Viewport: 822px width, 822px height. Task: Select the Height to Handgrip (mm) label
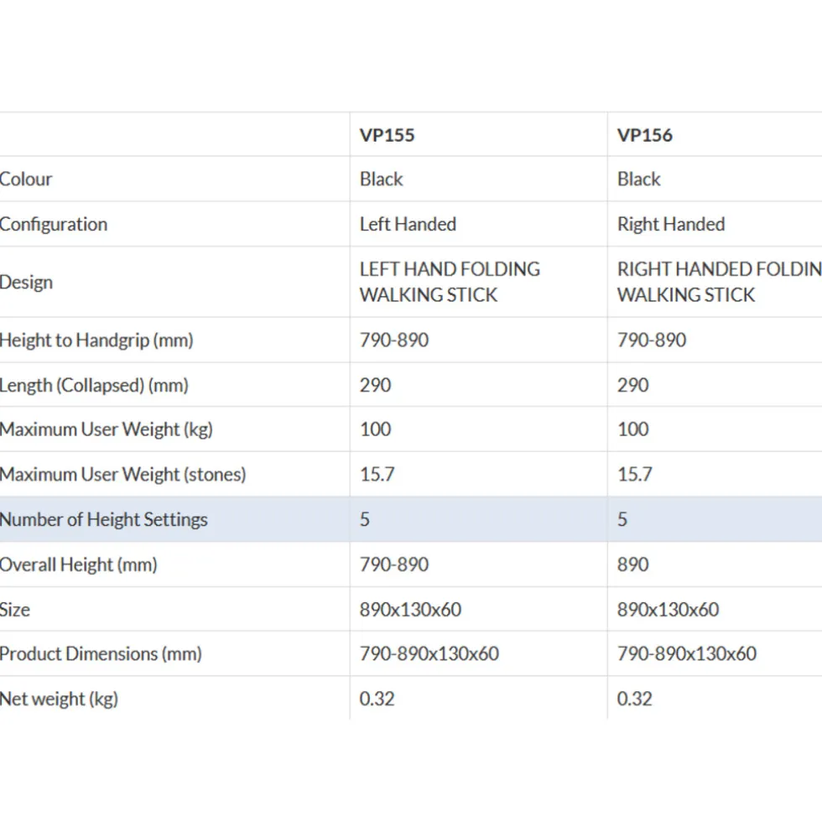coord(96,341)
